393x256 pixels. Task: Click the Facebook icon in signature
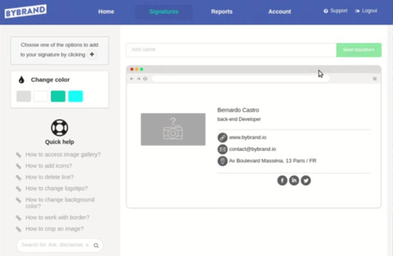click(282, 180)
